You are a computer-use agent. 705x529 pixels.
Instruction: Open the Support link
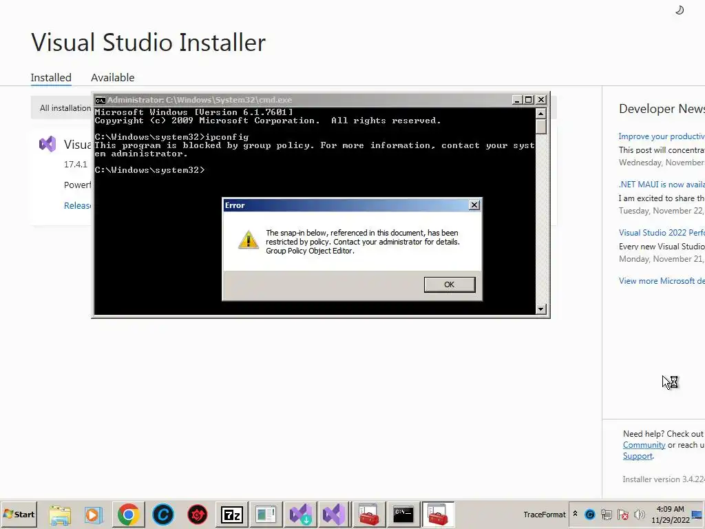click(x=638, y=456)
